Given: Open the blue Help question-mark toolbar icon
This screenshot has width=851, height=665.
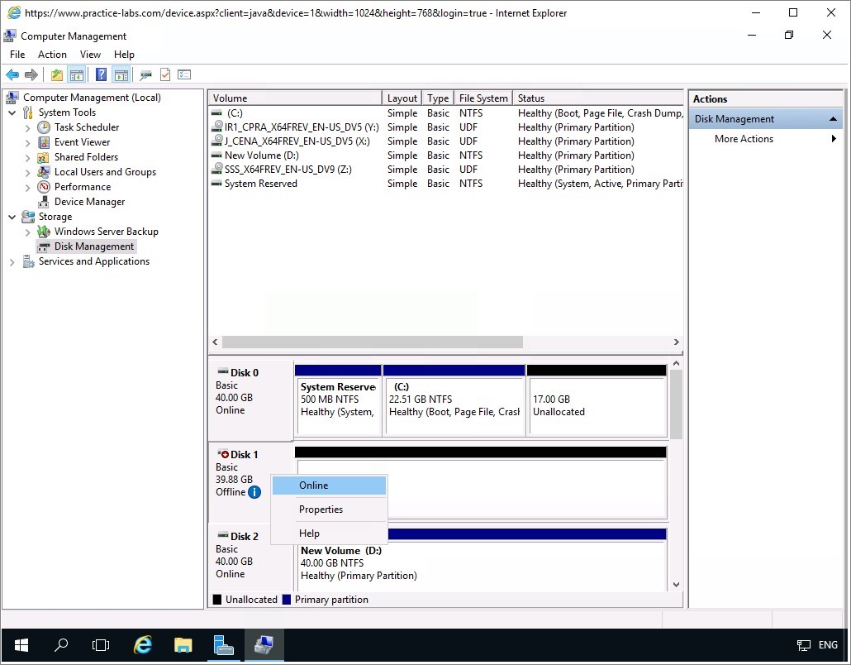Looking at the screenshot, I should click(x=101, y=75).
